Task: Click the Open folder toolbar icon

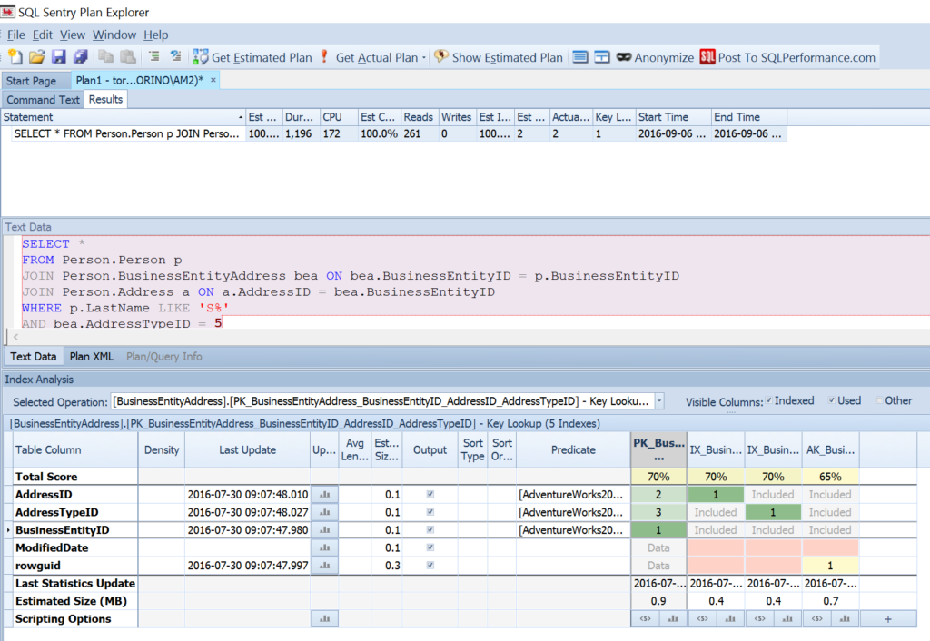Action: tap(36, 57)
